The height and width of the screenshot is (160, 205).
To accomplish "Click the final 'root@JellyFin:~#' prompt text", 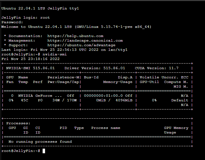I will click(21, 151).
